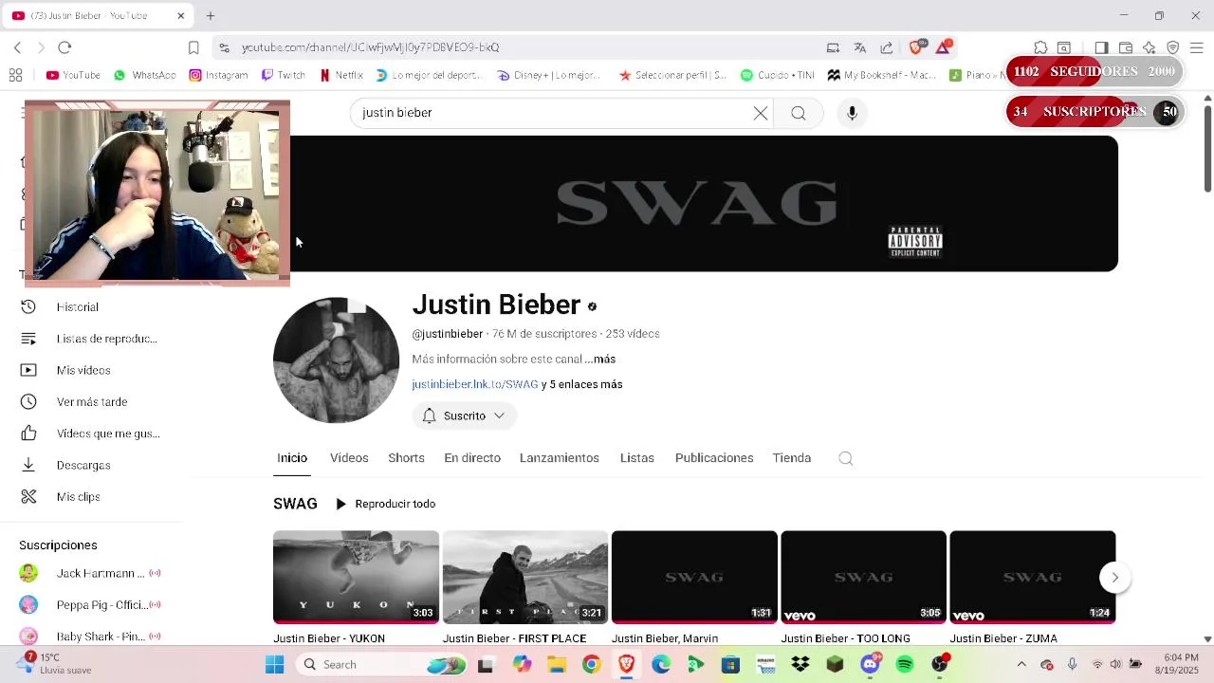
Task: Open the bookmarks apps grid icon
Action: 15,75
